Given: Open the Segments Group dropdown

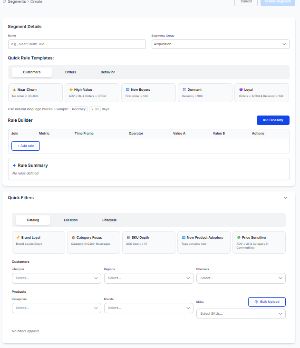Looking at the screenshot, I should (x=220, y=44).
